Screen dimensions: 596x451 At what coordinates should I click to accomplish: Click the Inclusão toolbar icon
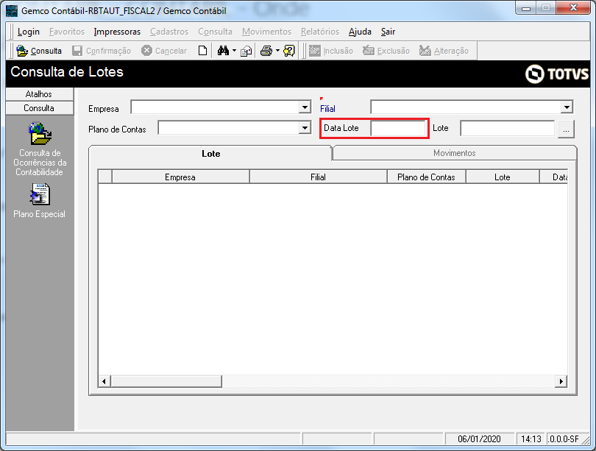click(314, 51)
